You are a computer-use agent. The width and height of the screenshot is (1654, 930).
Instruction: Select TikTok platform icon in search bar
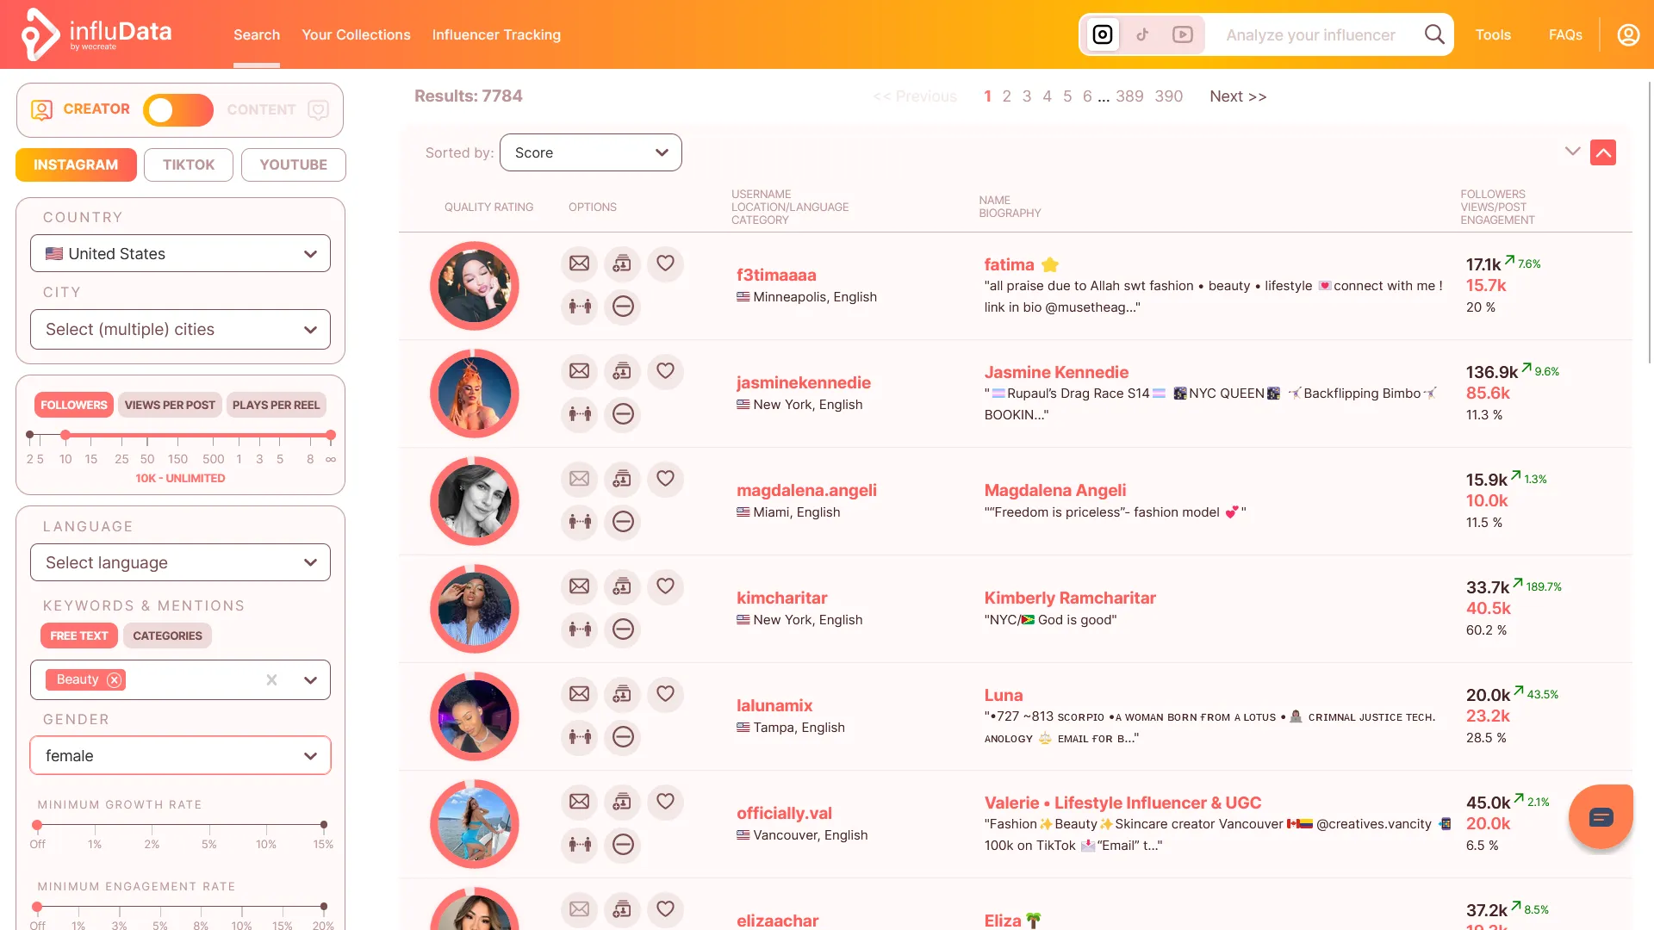pyautogui.click(x=1142, y=34)
